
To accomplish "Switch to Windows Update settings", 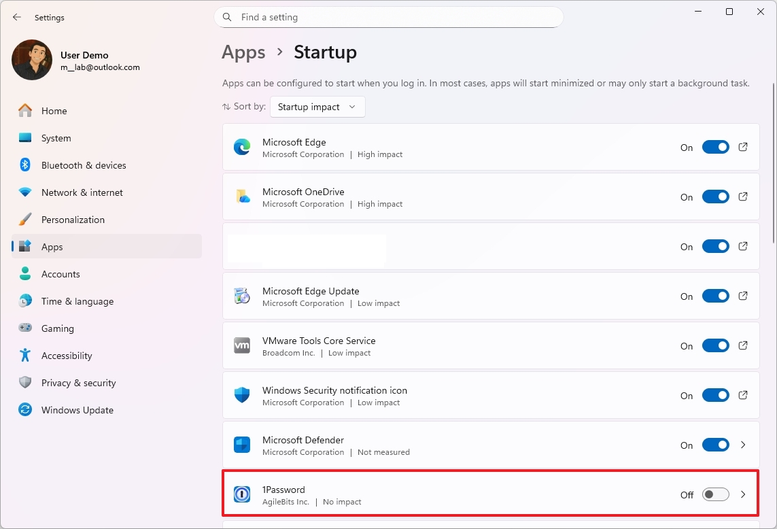I will tap(77, 410).
